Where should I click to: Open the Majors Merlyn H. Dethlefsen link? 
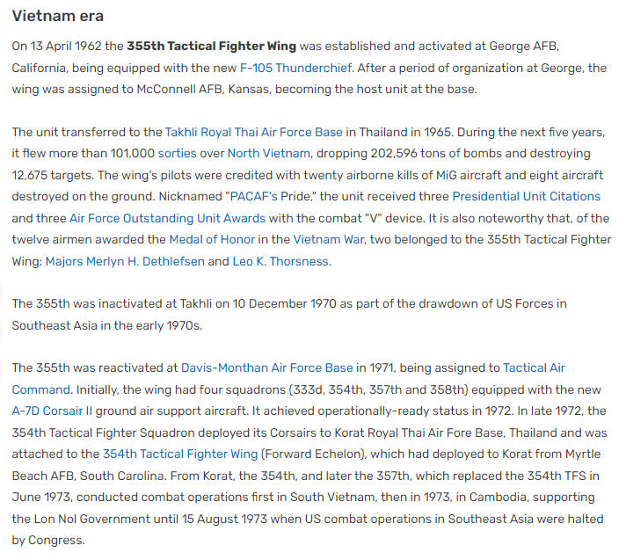coord(125,261)
